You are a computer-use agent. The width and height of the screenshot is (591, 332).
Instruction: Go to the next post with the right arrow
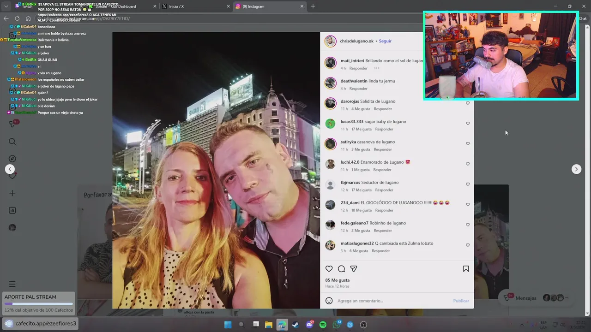(x=576, y=169)
